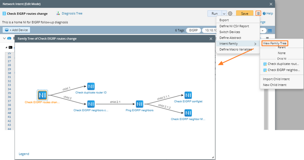Choose Export from the menu
Viewport: 304px width, 160px height.
[x=224, y=20]
